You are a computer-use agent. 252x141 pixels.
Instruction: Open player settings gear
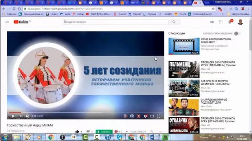(145, 116)
